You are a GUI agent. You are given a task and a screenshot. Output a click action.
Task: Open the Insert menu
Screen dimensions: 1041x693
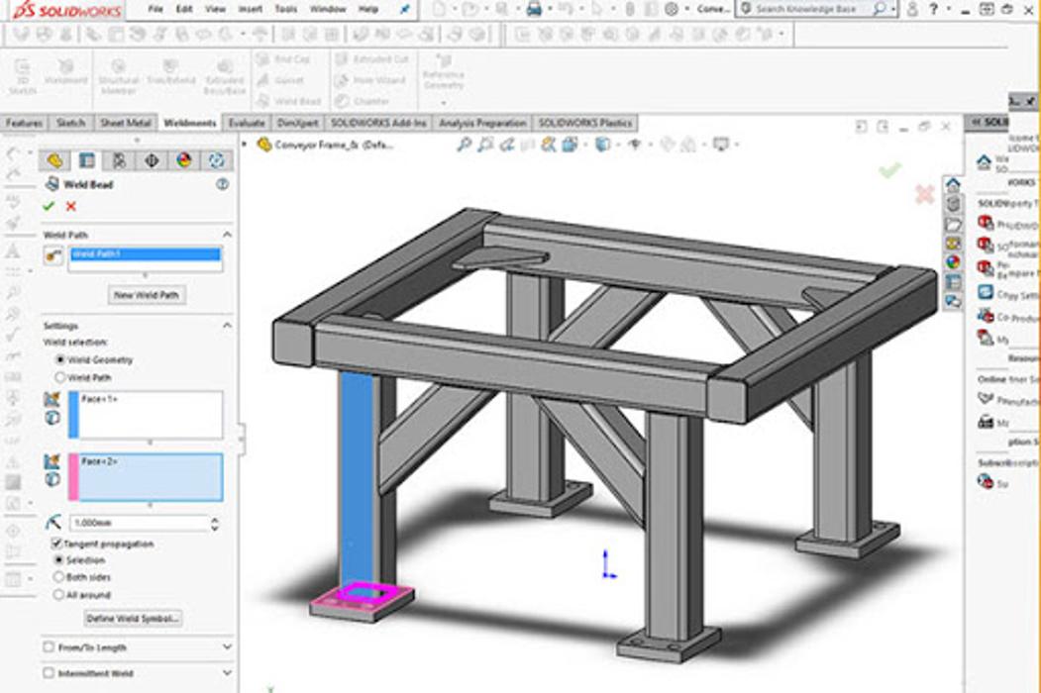point(250,9)
